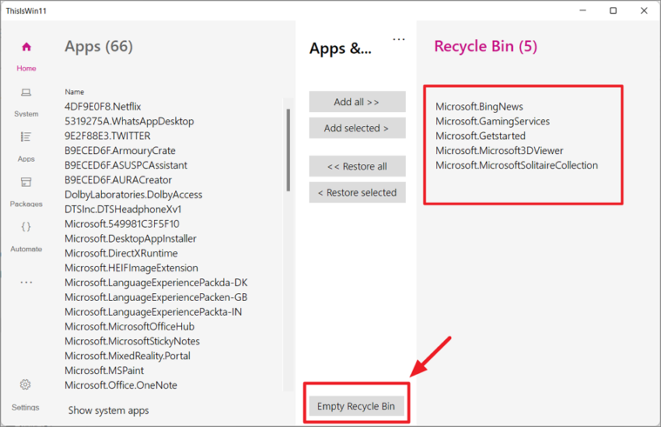Maximize the ThisIsWin11 window
Viewport: 661px width, 427px height.
pos(613,10)
